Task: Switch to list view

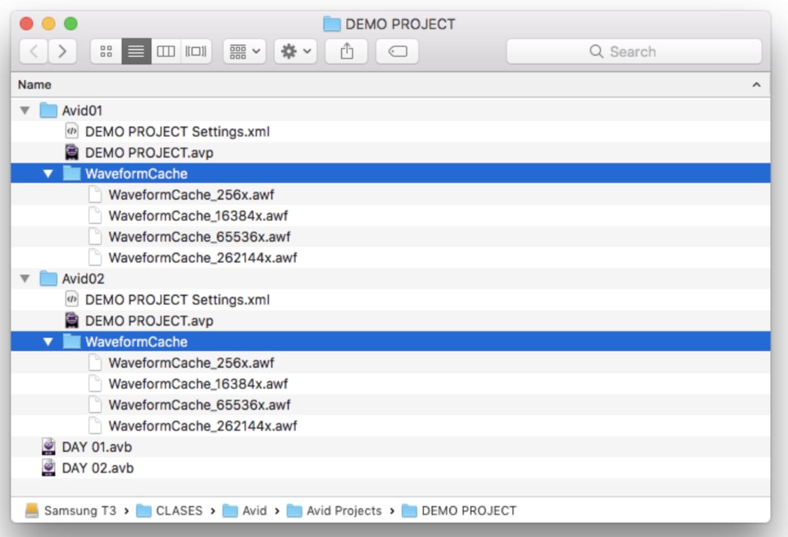Action: point(136,51)
